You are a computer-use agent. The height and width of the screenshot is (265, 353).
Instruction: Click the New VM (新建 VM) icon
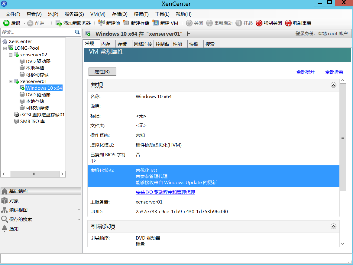pyautogui.click(x=155, y=23)
